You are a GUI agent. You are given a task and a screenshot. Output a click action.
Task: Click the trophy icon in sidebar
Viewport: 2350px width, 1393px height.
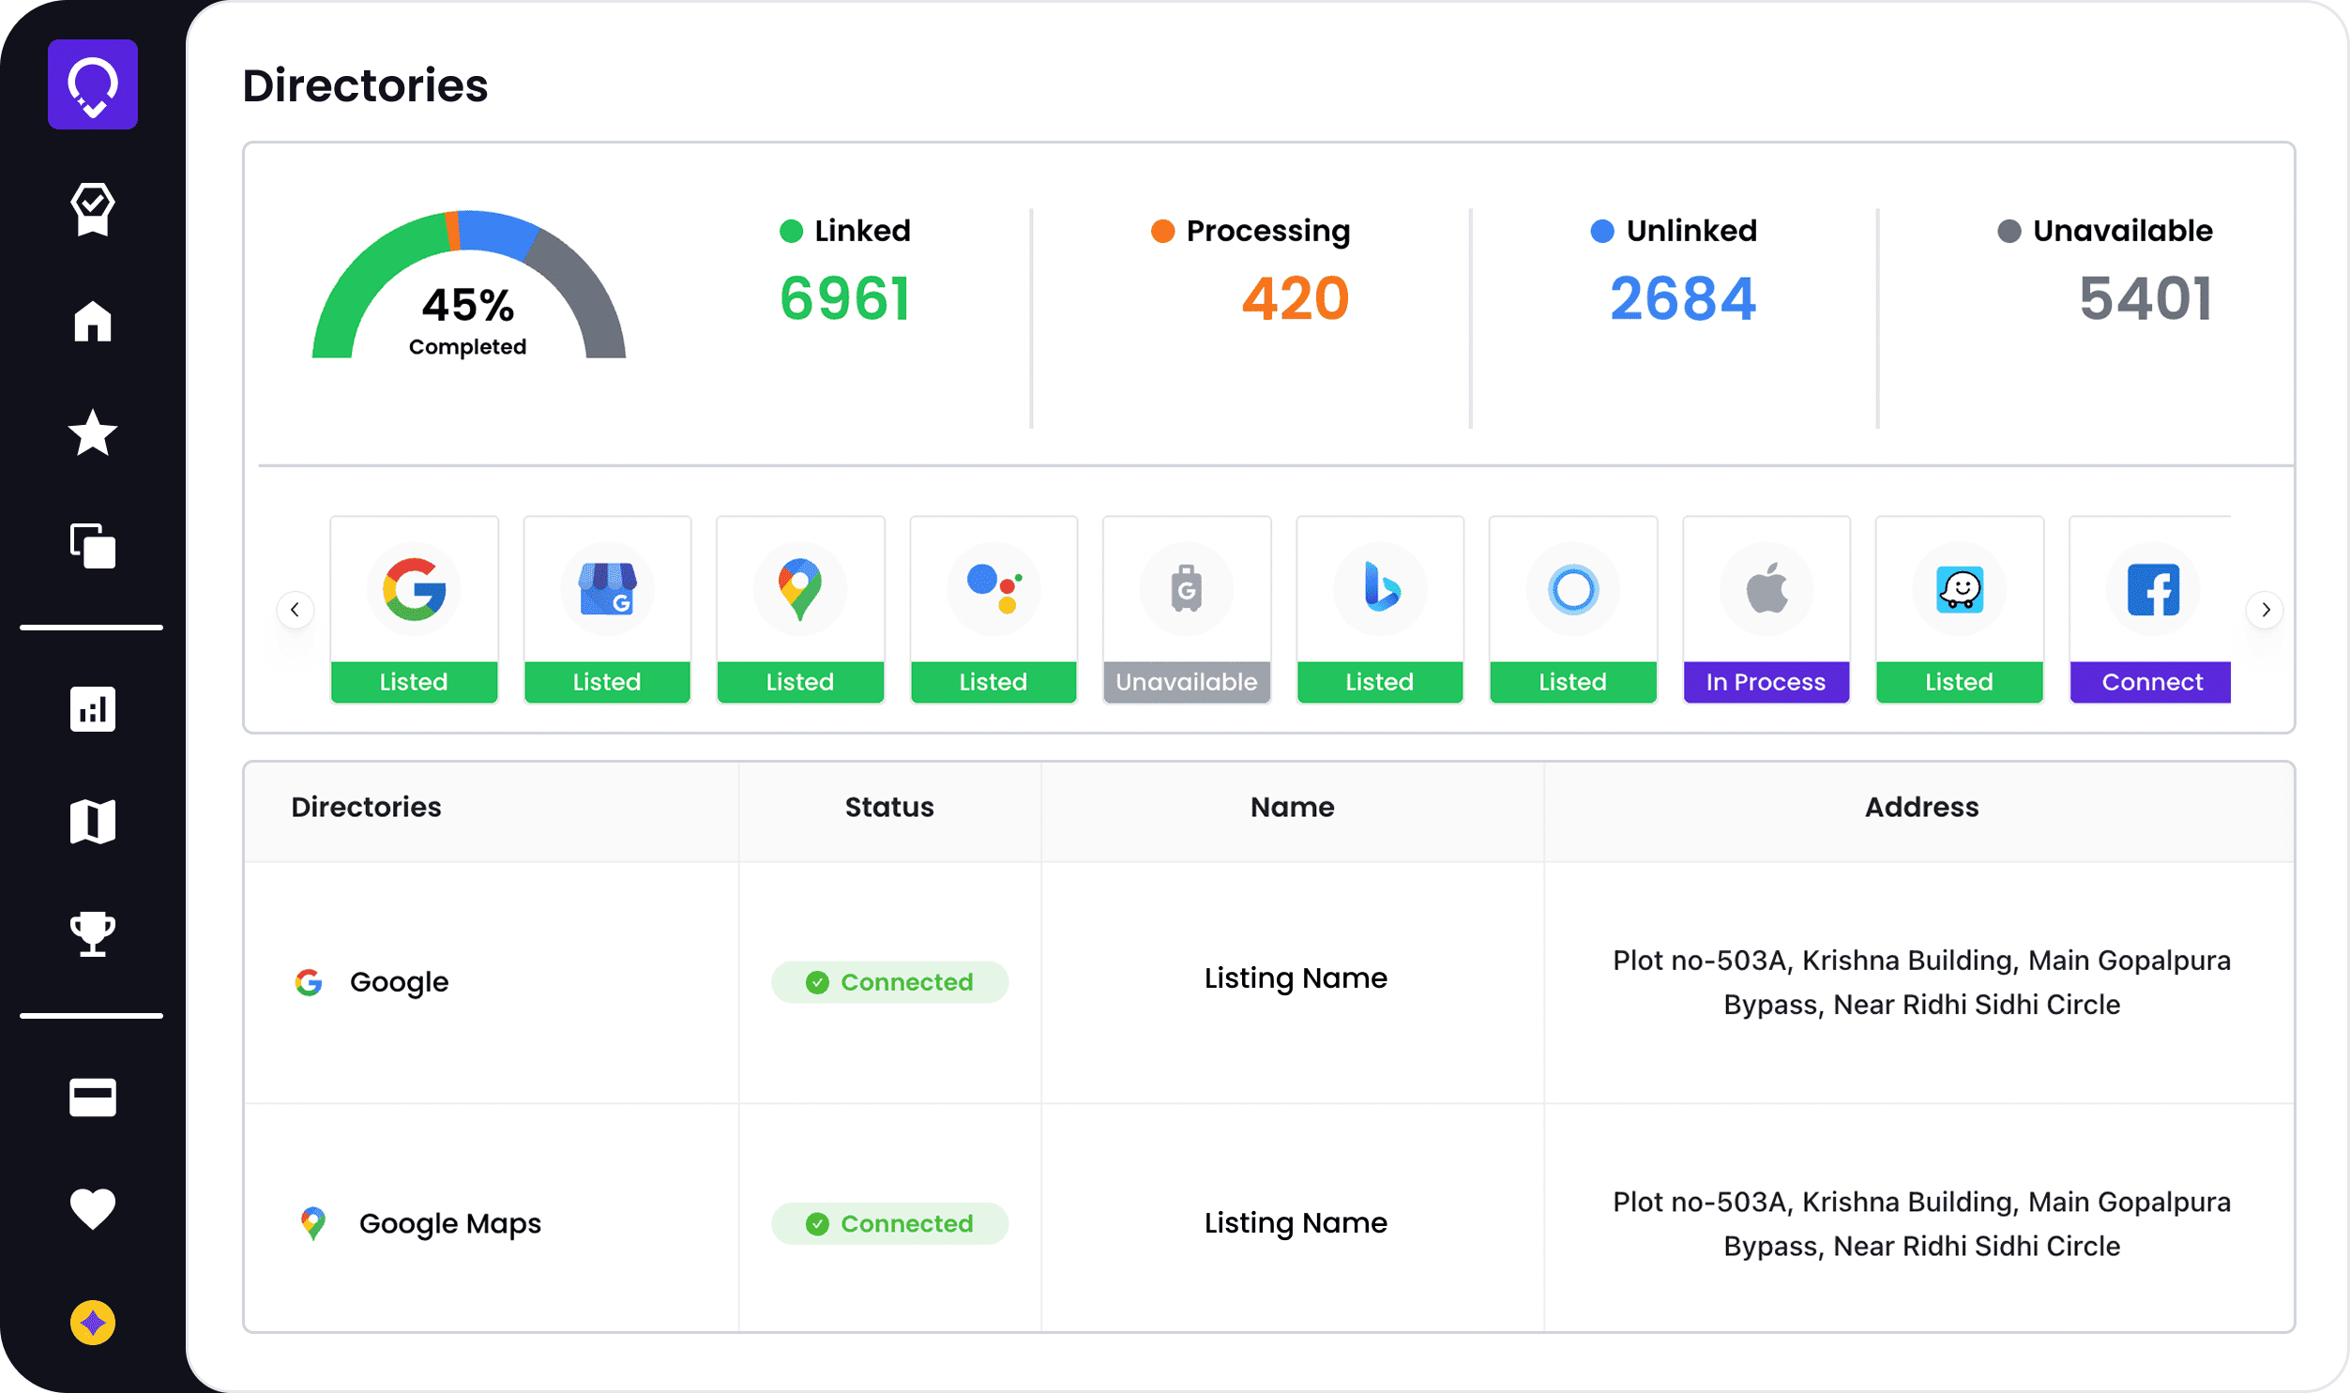(x=92, y=933)
